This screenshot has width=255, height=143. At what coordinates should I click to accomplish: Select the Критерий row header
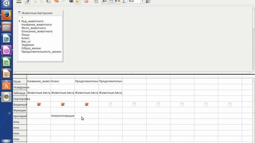(x=20, y=116)
